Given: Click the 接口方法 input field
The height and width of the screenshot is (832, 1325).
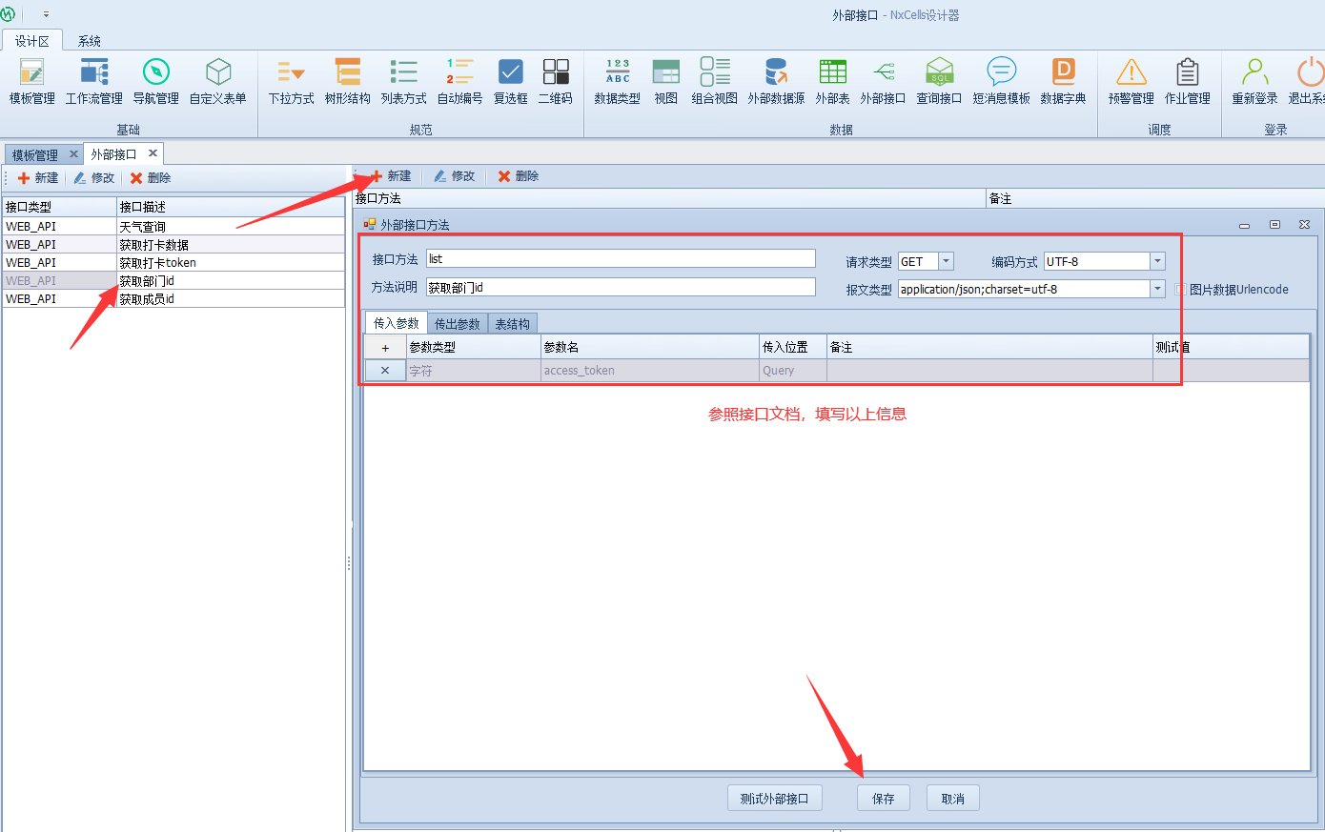Looking at the screenshot, I should [621, 258].
